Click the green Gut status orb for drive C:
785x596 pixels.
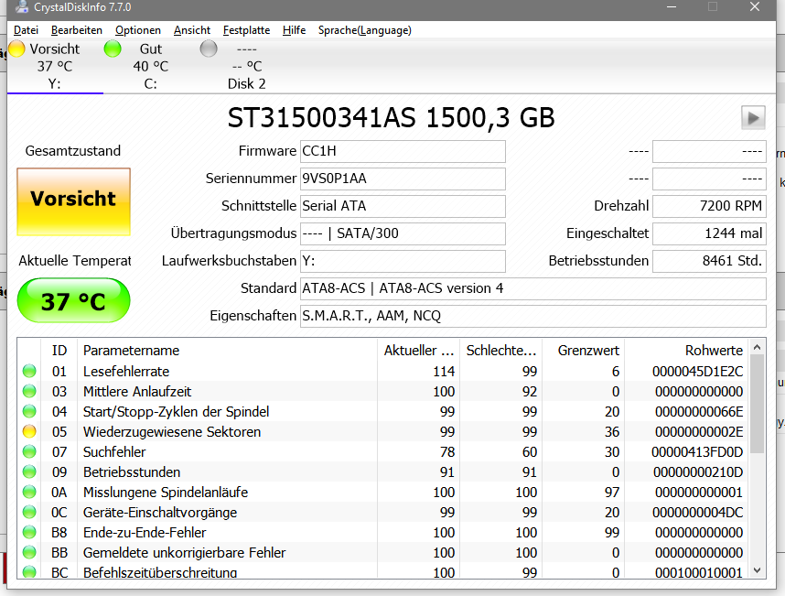pos(113,49)
